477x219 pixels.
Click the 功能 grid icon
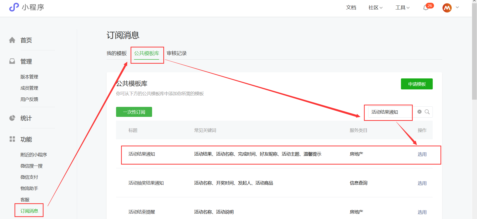coord(12,139)
